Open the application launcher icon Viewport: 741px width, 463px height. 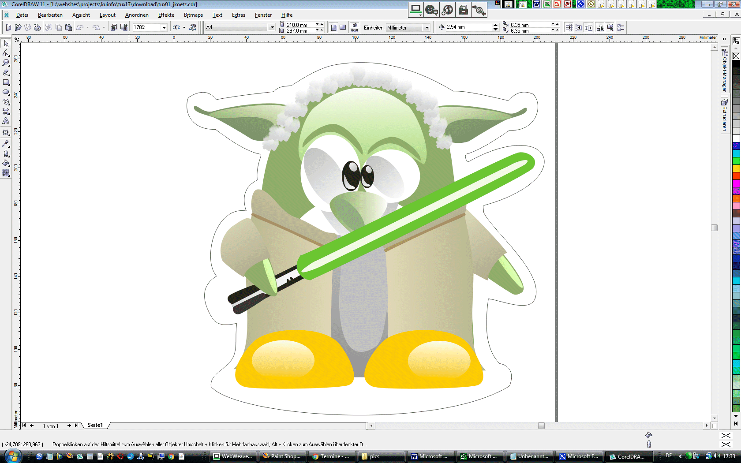(176, 27)
